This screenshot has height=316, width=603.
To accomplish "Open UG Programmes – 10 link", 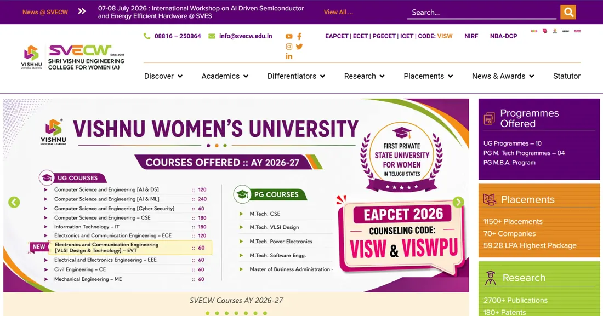I will pos(512,143).
